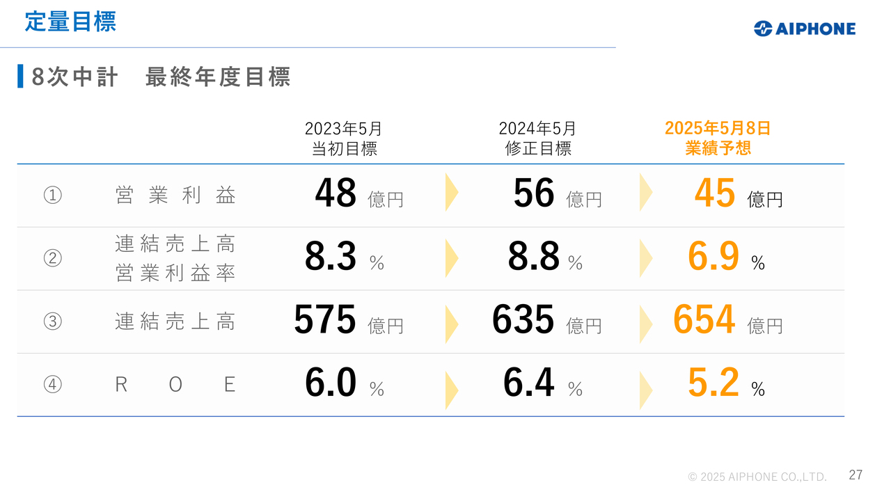This screenshot has width=891, height=501.
Task: Click the 連結売上高 営業利益率 row label
Action: point(175,258)
